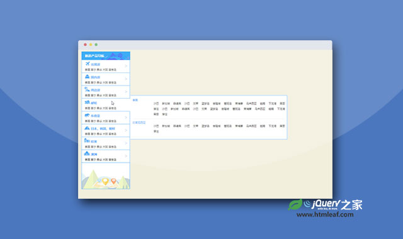Click the airplane icon in the first menu row
Image resolution: width=403 pixels, height=239 pixels.
pos(88,64)
